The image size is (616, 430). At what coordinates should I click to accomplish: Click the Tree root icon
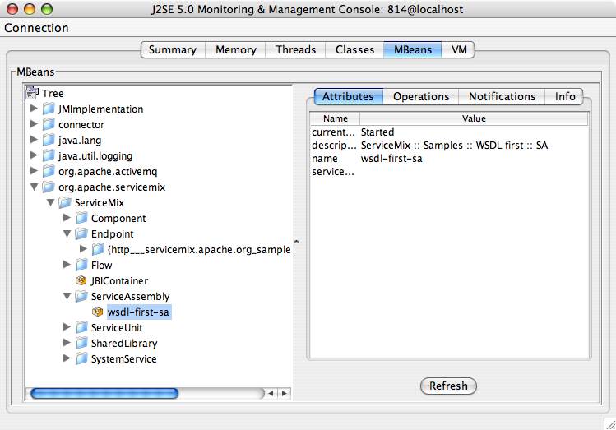32,93
